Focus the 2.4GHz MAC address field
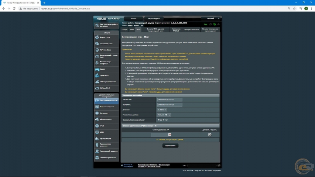Image resolution: width=315 pixels, height=177 pixels. 170,100
